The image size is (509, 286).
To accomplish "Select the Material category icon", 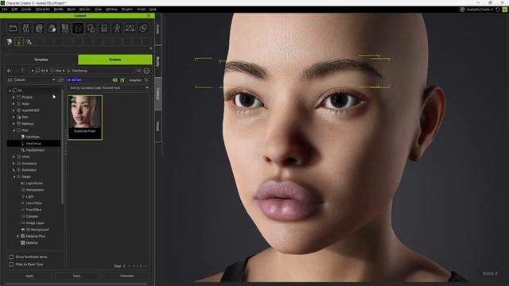I will click(143, 29).
